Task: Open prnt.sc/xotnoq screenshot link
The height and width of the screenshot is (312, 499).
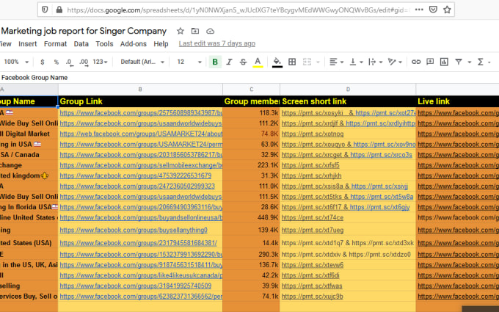Action: coord(312,134)
